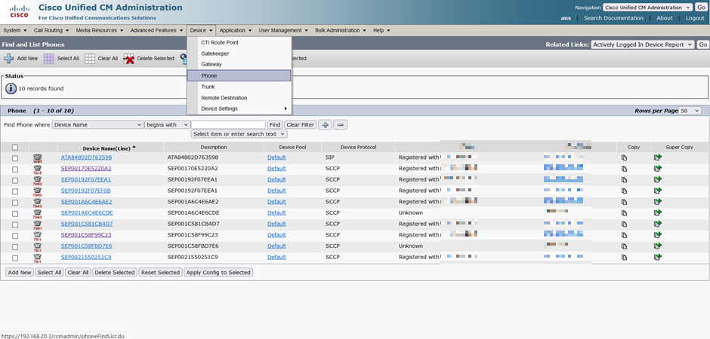Click the Copy icon for SEP001A6C4E6AE2

click(x=624, y=202)
